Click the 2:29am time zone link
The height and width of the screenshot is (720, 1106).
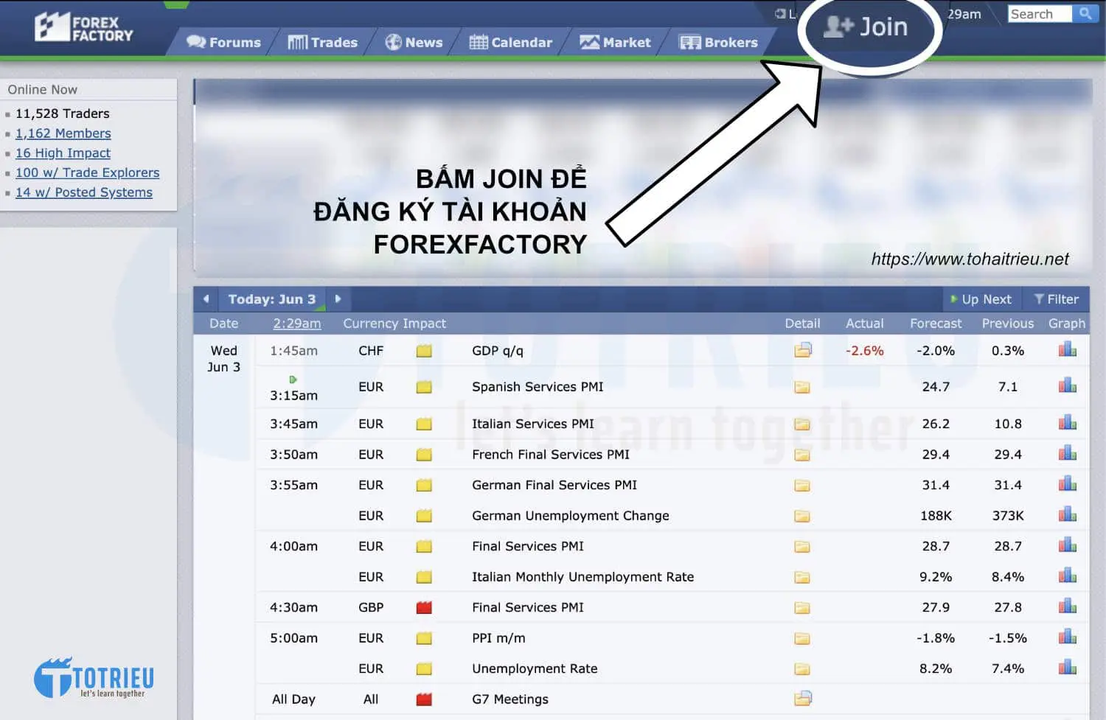click(296, 324)
